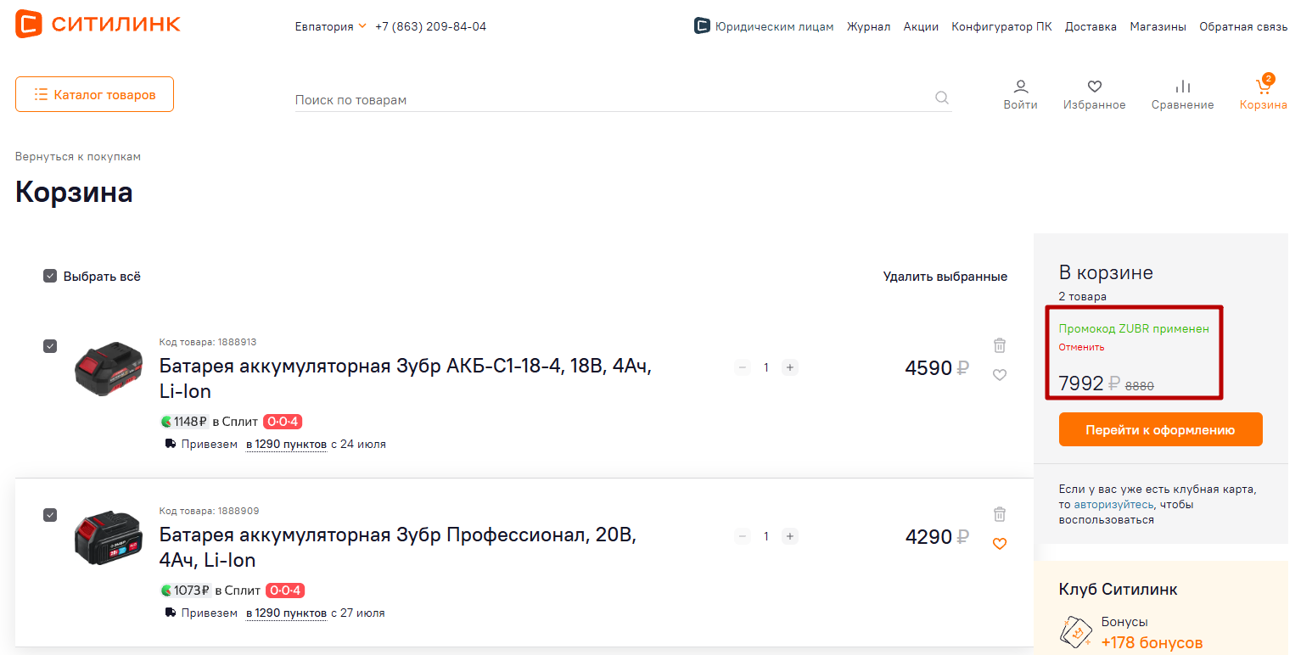This screenshot has height=655, width=1312.
Task: Uncheck the АКБ-С1-18-4 battery checkbox
Action: pos(50,345)
